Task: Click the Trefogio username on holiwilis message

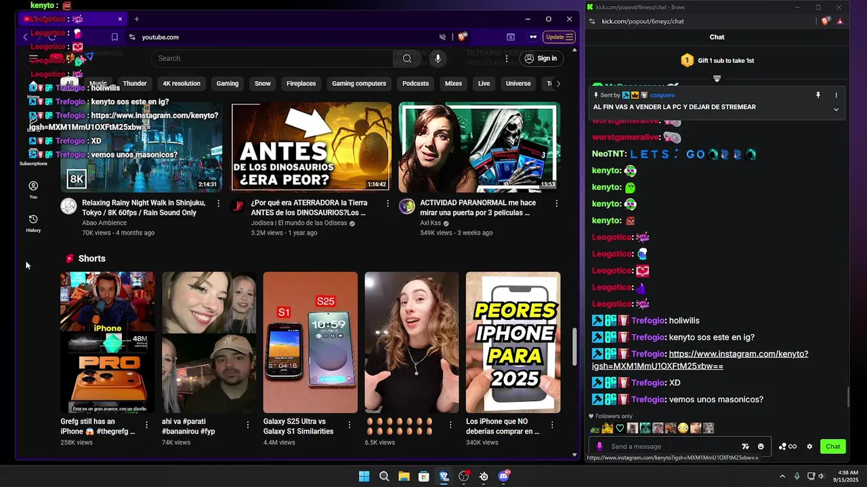Action: [x=648, y=321]
